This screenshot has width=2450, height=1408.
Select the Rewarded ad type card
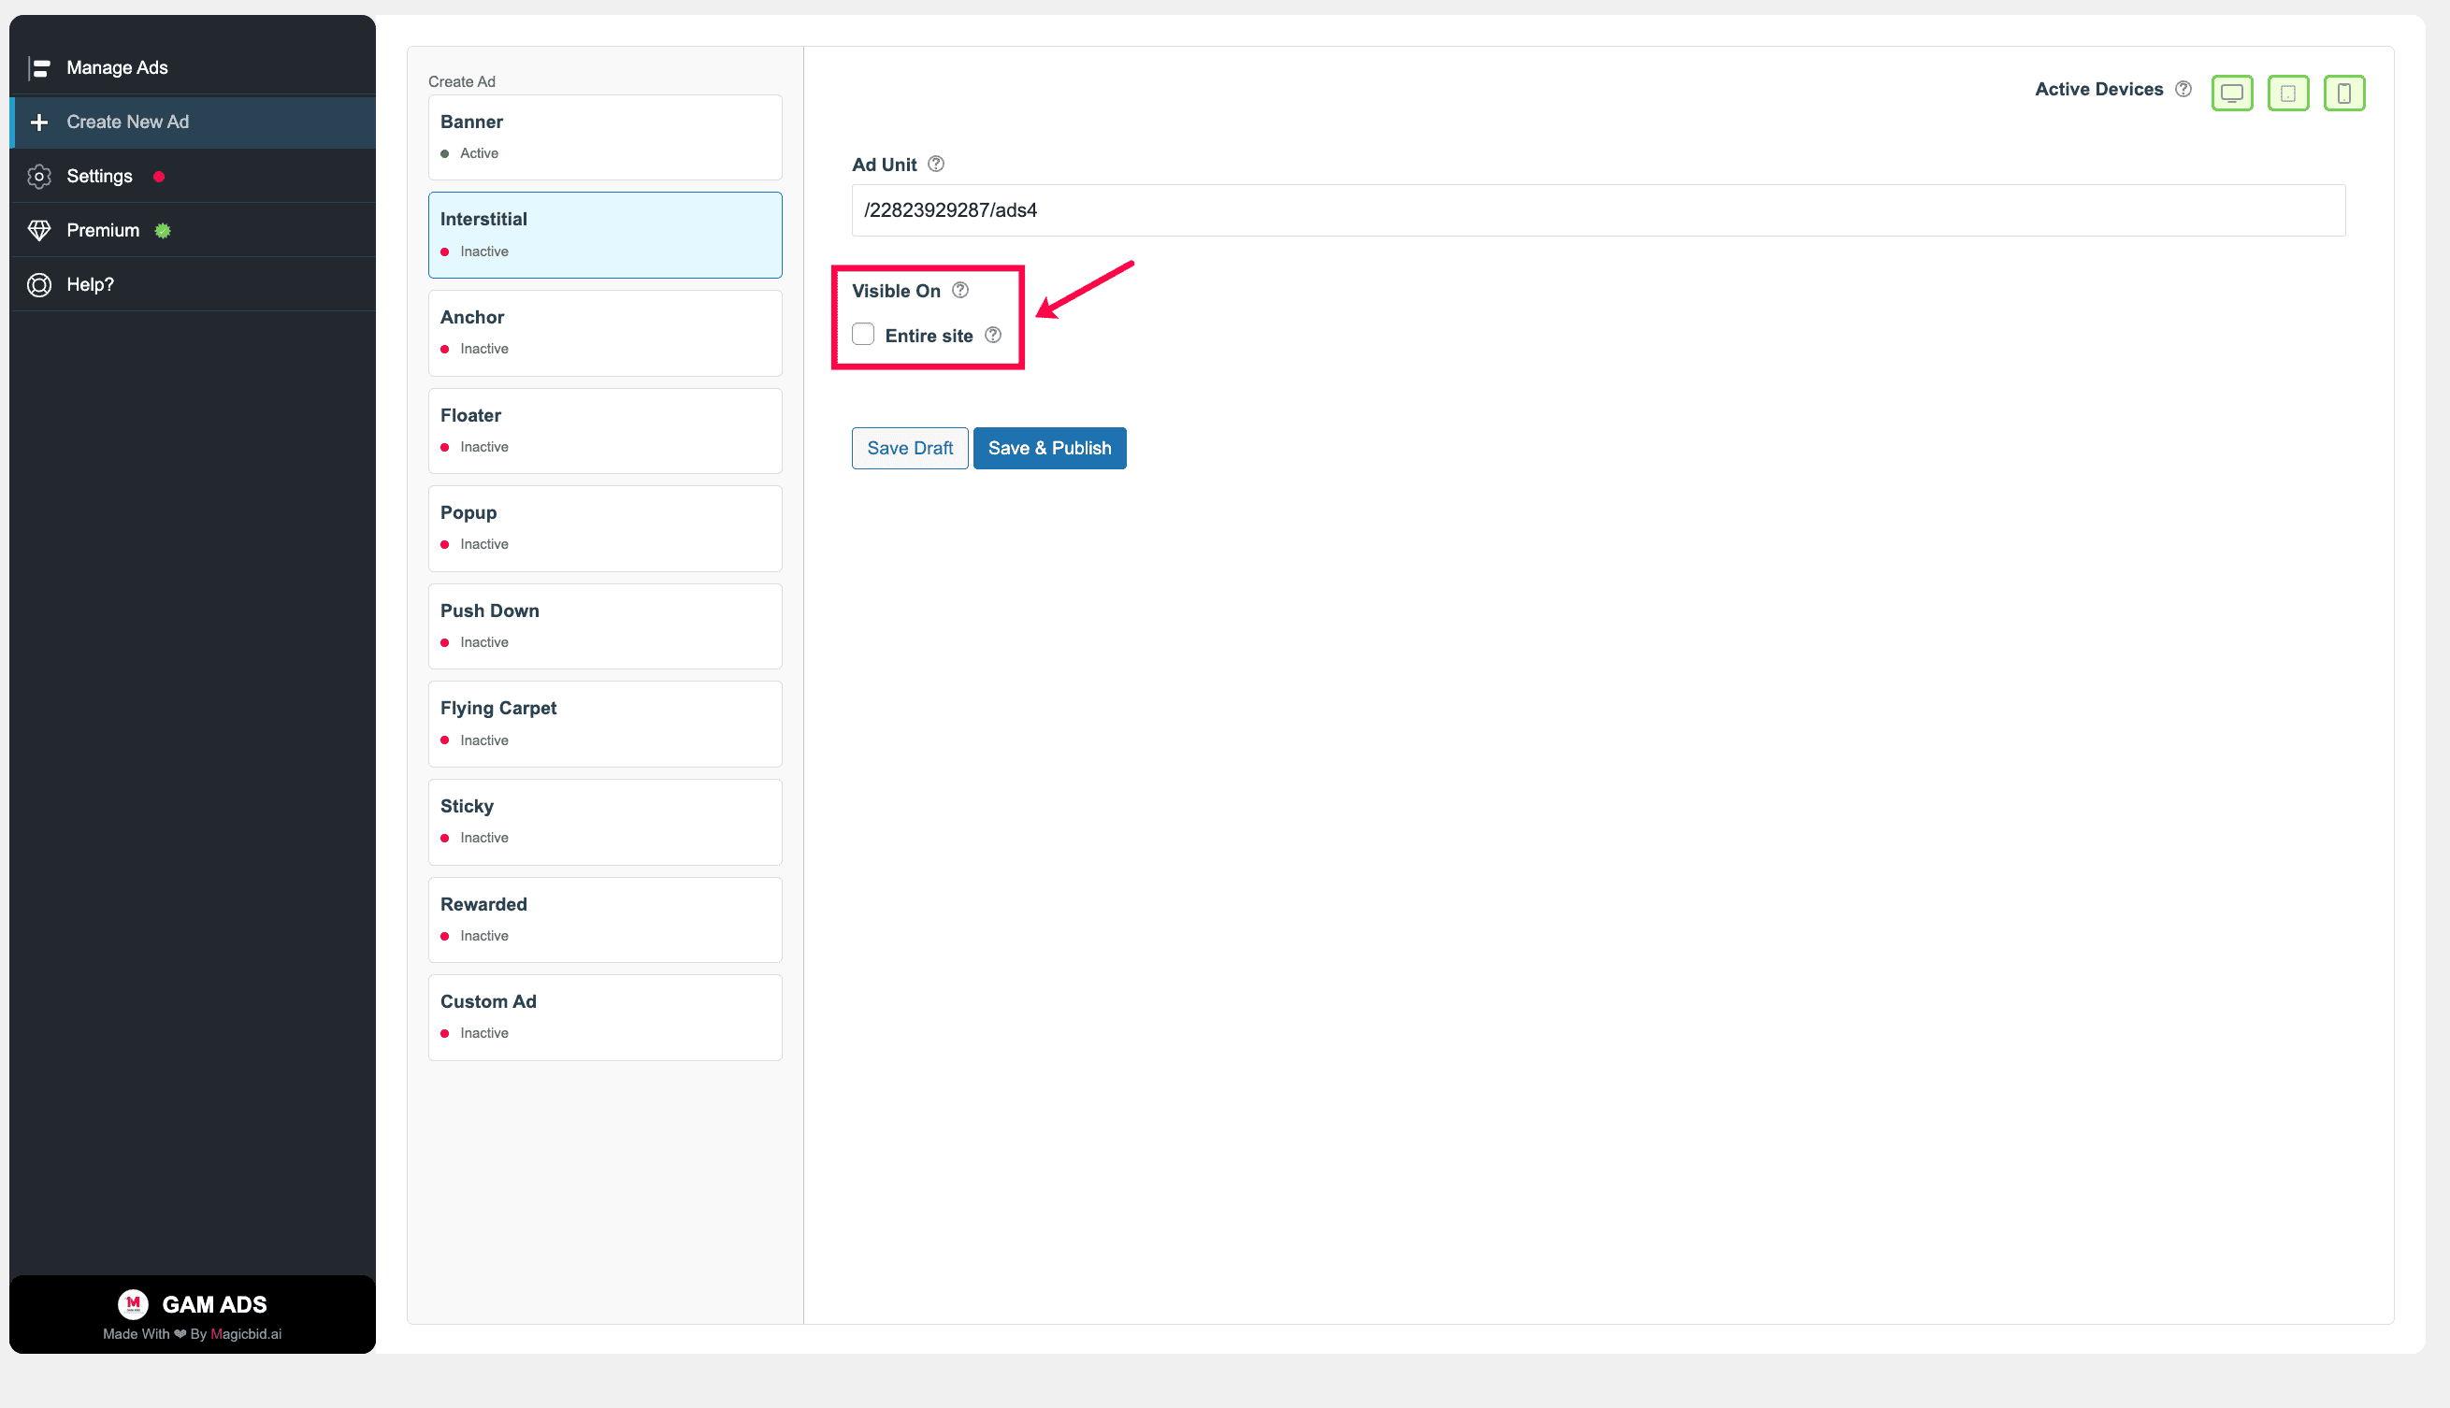pyautogui.click(x=604, y=919)
